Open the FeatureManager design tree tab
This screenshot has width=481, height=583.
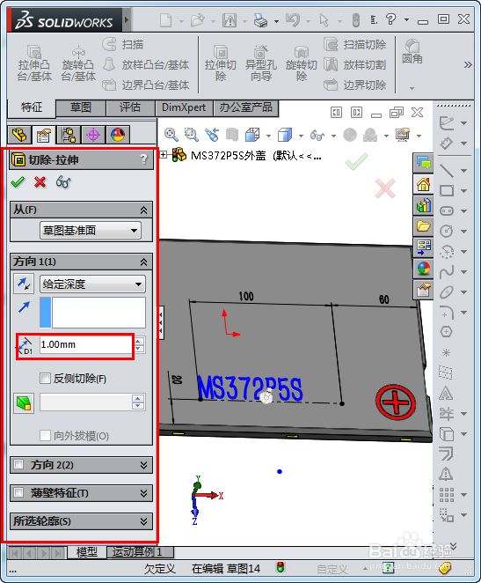(x=19, y=135)
